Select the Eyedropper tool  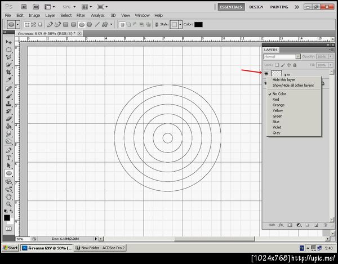[8, 80]
